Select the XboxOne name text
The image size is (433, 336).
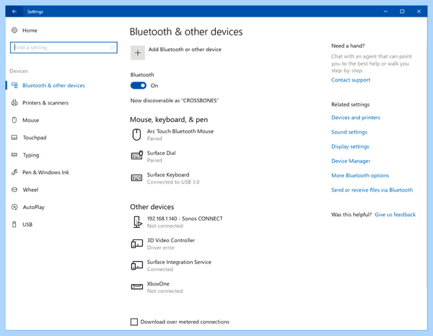point(158,284)
